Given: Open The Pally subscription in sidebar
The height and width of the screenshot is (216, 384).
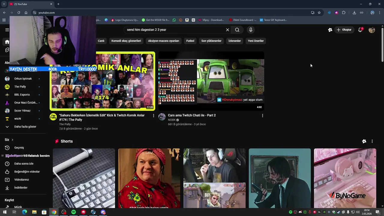Looking at the screenshot, I should (x=23, y=87).
